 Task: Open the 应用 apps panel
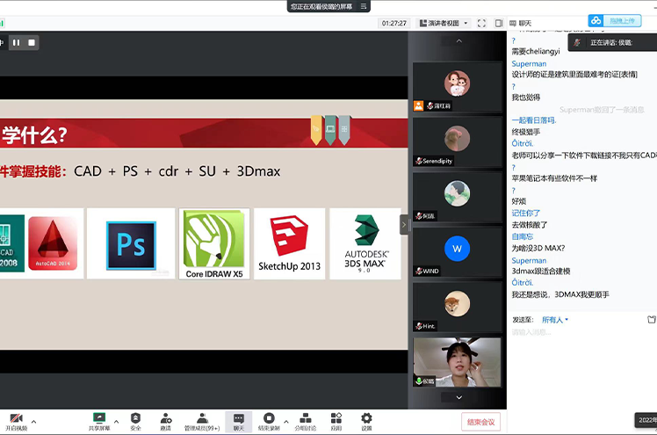[336, 422]
